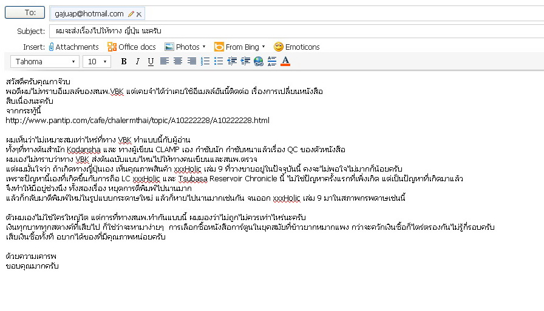Insert horizontal line icon
The height and width of the screenshot is (311, 544).
point(272,61)
